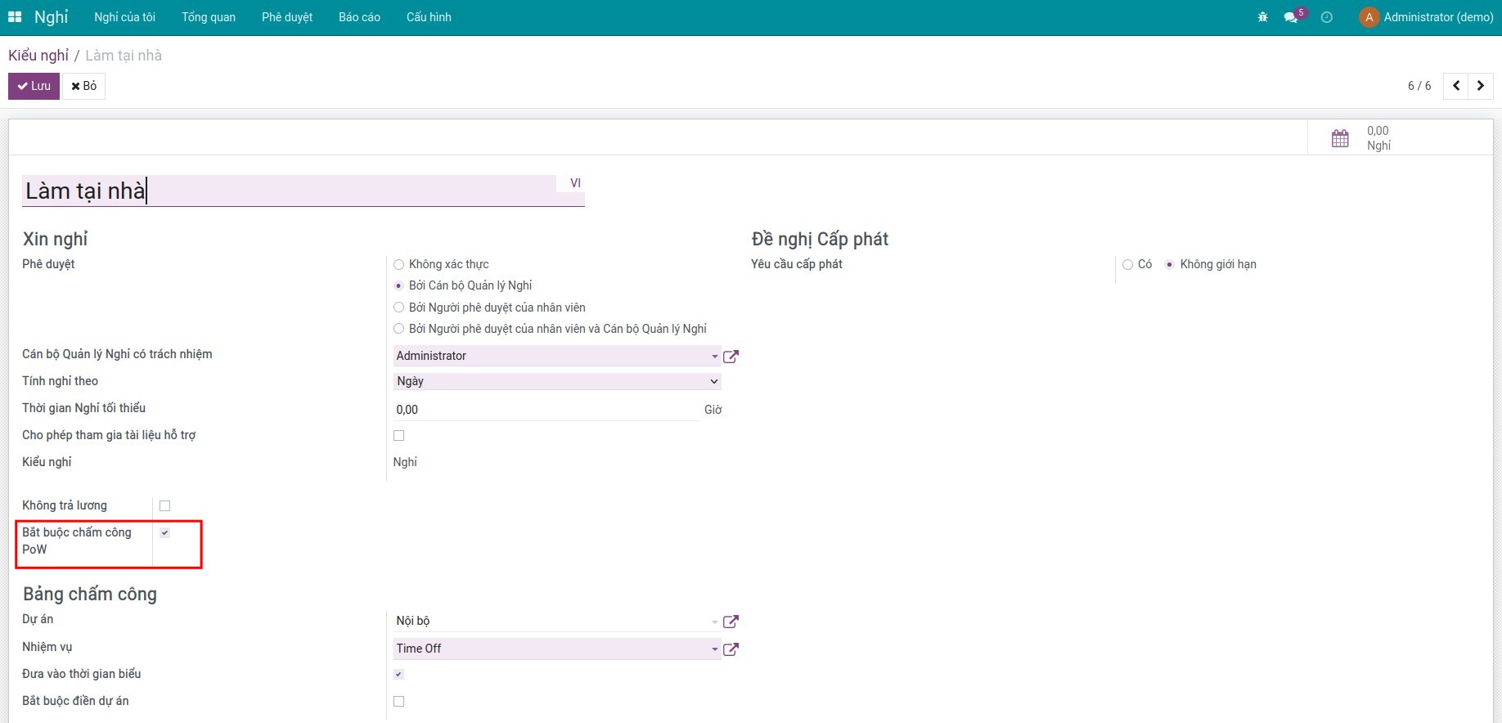
Task: Go to next record arrow
Action: click(x=1481, y=86)
